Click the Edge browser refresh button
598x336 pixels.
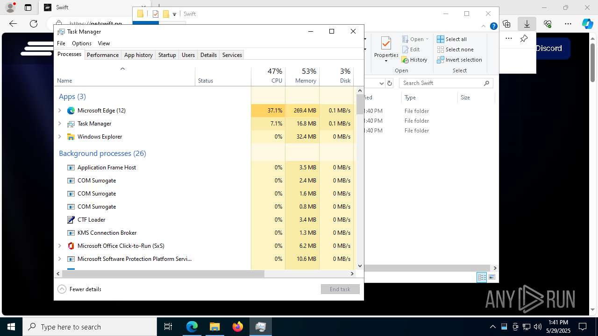[34, 24]
